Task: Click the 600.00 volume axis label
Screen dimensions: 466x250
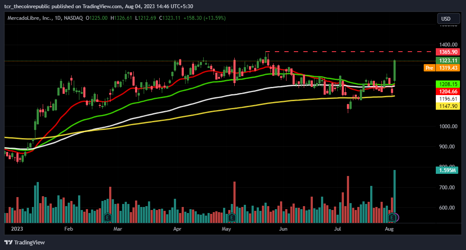Action: pos(447,208)
